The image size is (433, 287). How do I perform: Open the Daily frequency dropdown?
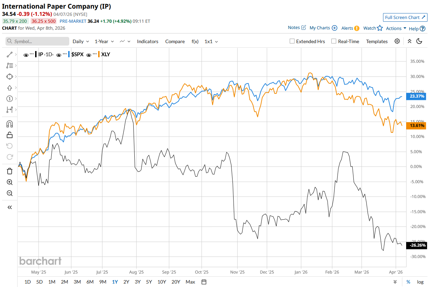coord(81,41)
